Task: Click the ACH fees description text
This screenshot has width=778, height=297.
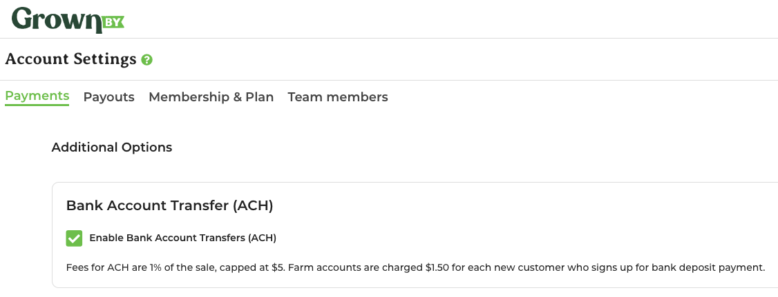Action: pyautogui.click(x=416, y=268)
